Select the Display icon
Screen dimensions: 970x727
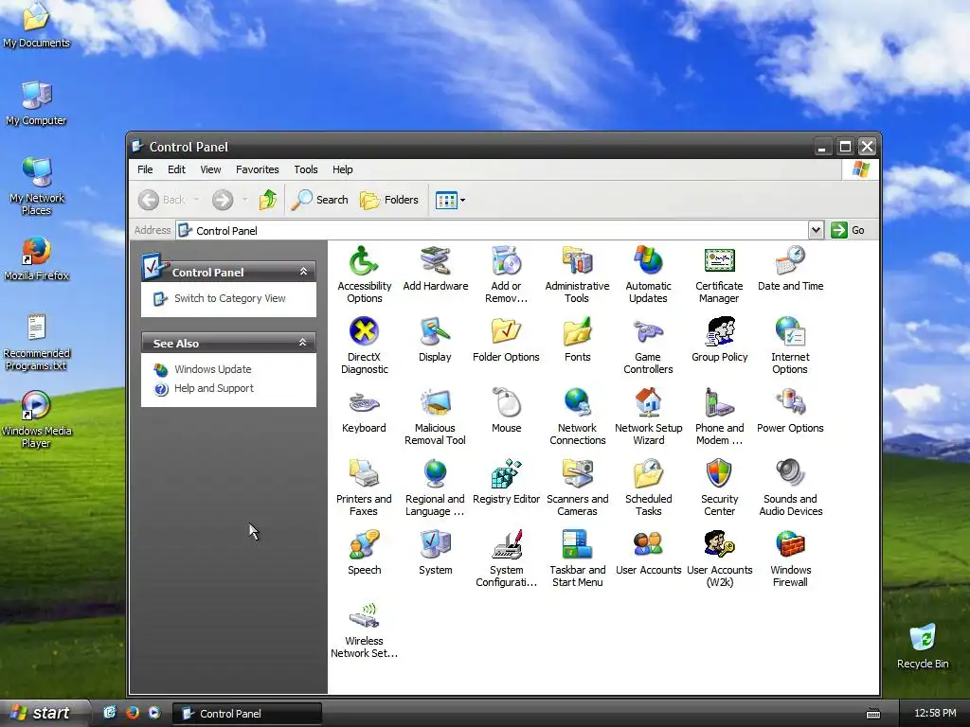coord(435,340)
